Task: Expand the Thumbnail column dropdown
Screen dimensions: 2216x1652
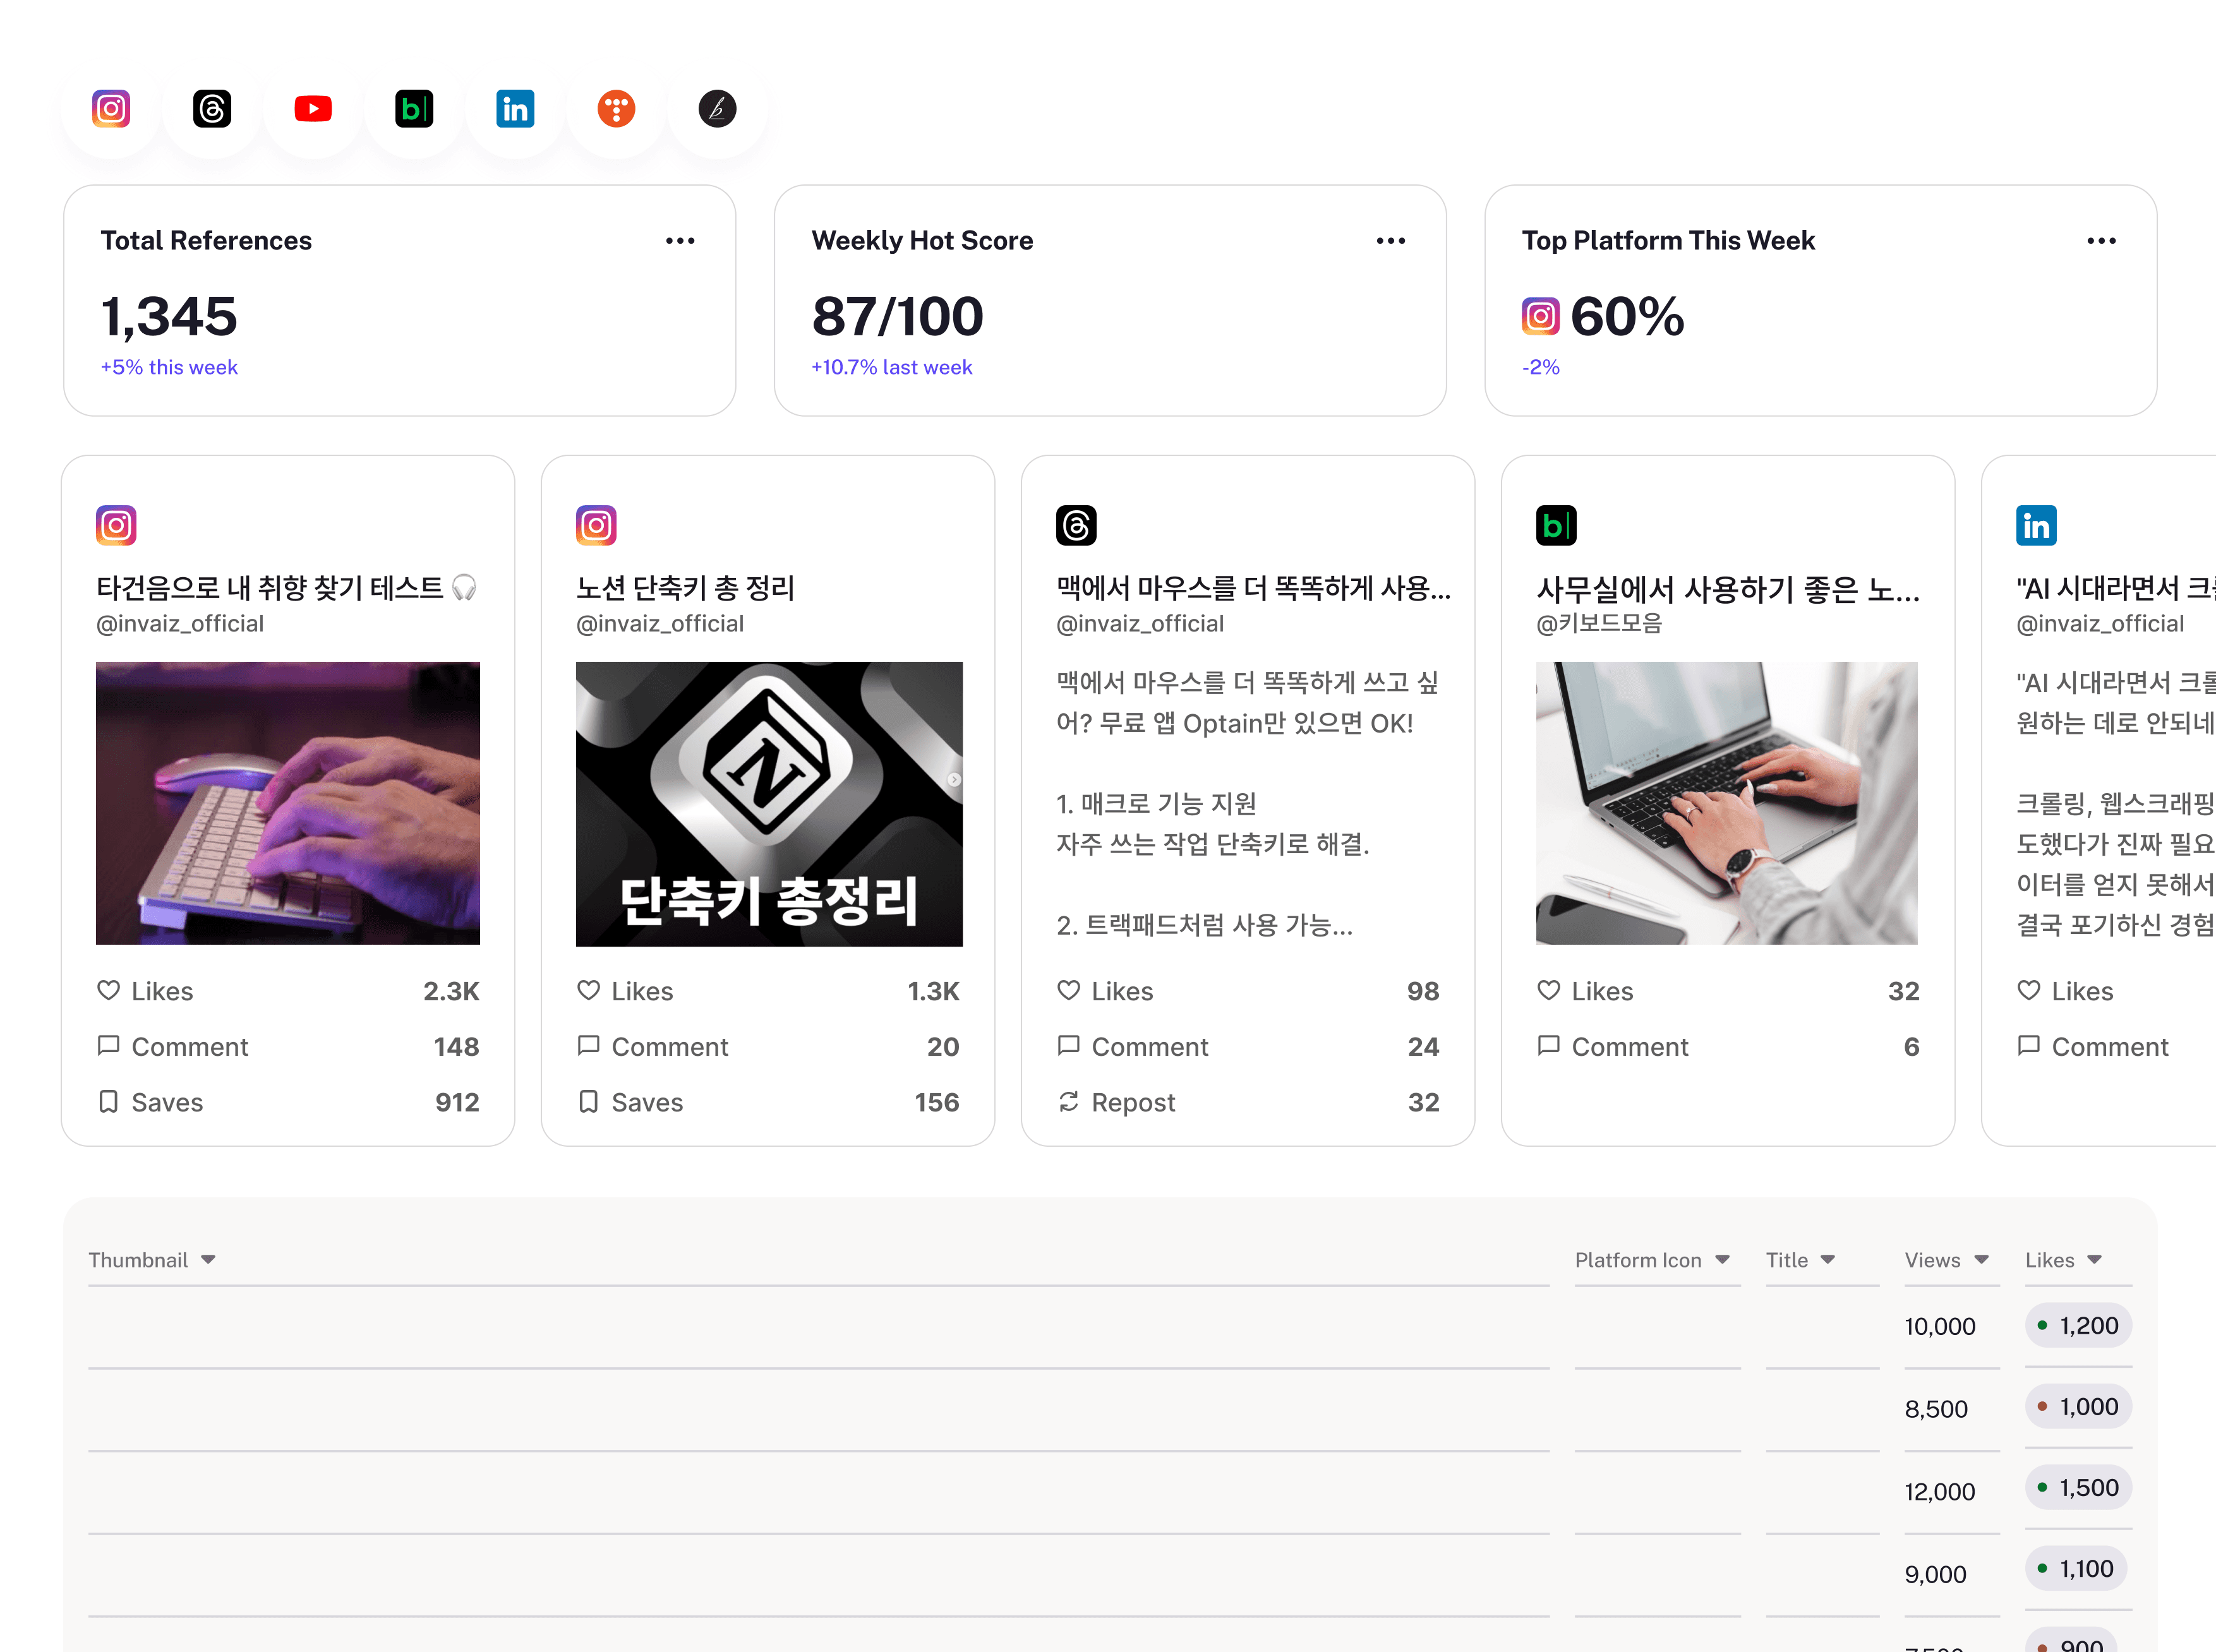Action: point(208,1259)
